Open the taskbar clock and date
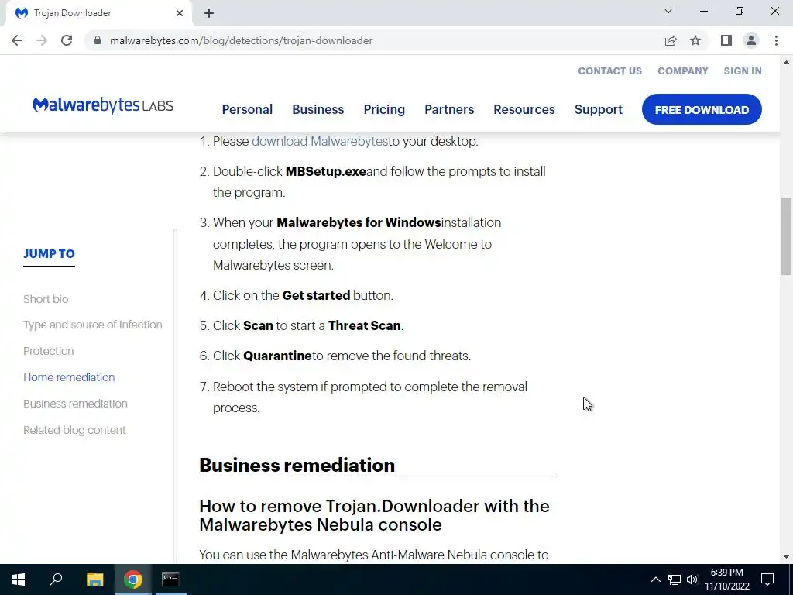The image size is (793, 595). [727, 580]
